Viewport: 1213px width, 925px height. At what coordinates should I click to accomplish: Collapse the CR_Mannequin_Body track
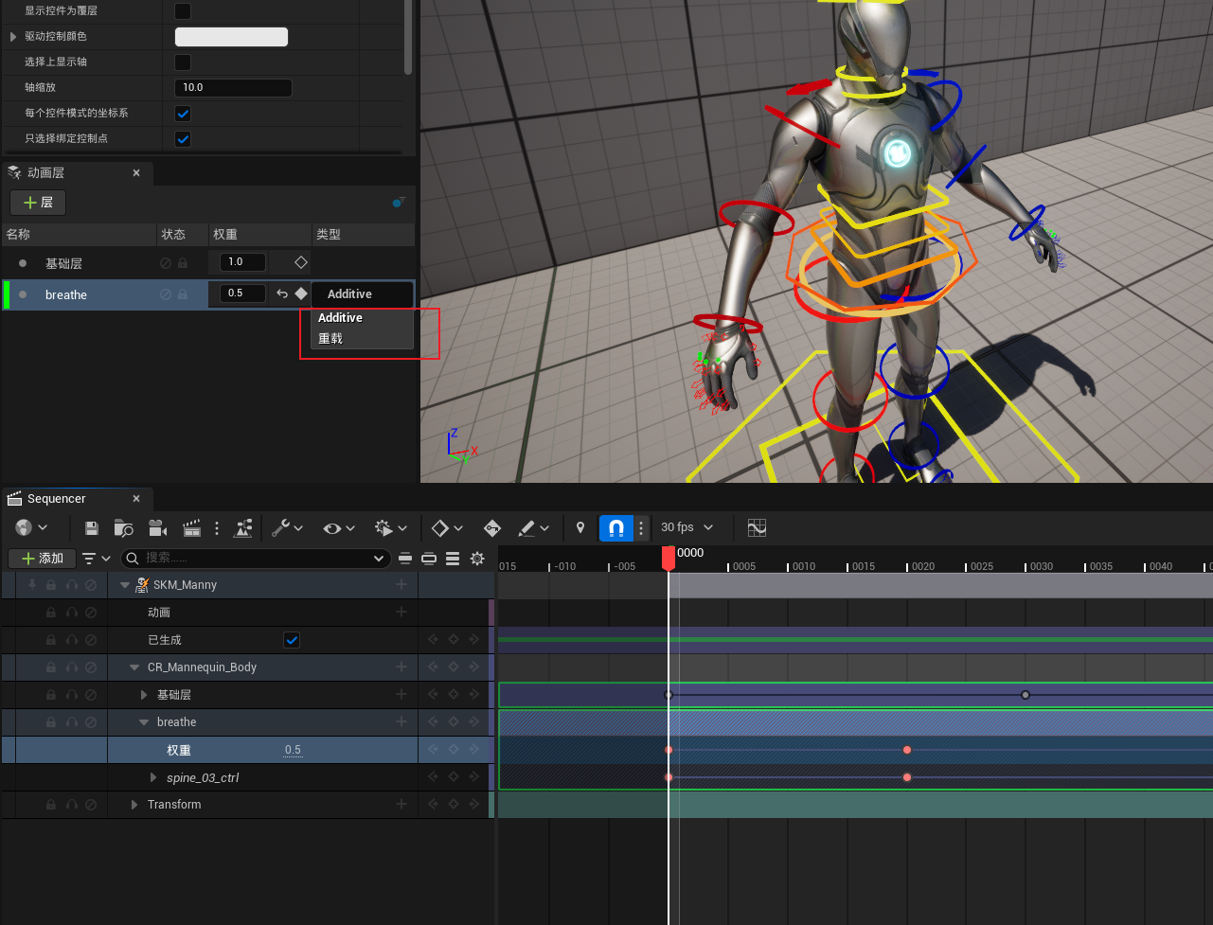pos(134,667)
